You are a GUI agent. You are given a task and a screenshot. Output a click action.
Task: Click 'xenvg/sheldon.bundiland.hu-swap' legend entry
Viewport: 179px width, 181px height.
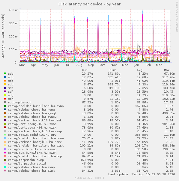[36, 106]
